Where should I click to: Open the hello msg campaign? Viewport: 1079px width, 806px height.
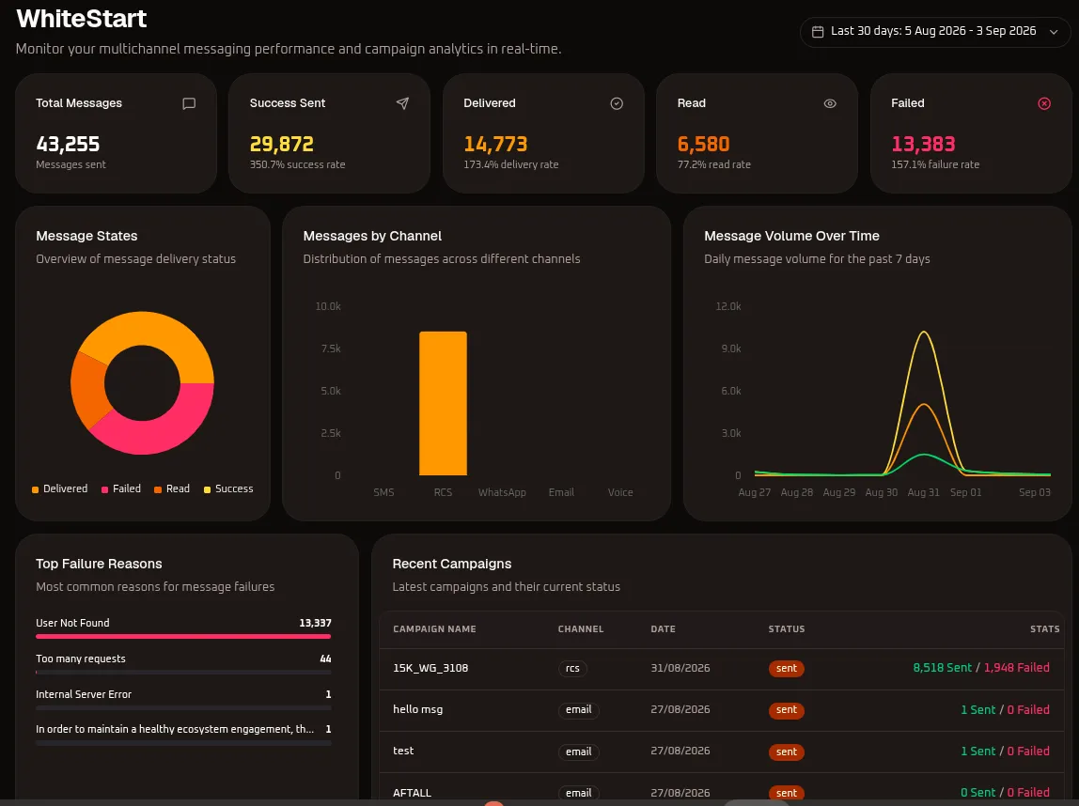[417, 710]
